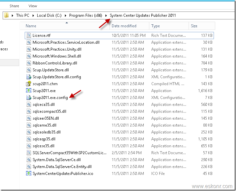236x191 pixels.
Task: Select the sqlcese35.dll icon
Action: [29, 146]
